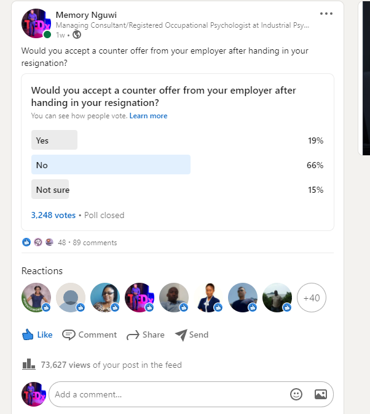Open the three-dot post options menu
Viewport: 370px width, 414px height.
pos(326,14)
